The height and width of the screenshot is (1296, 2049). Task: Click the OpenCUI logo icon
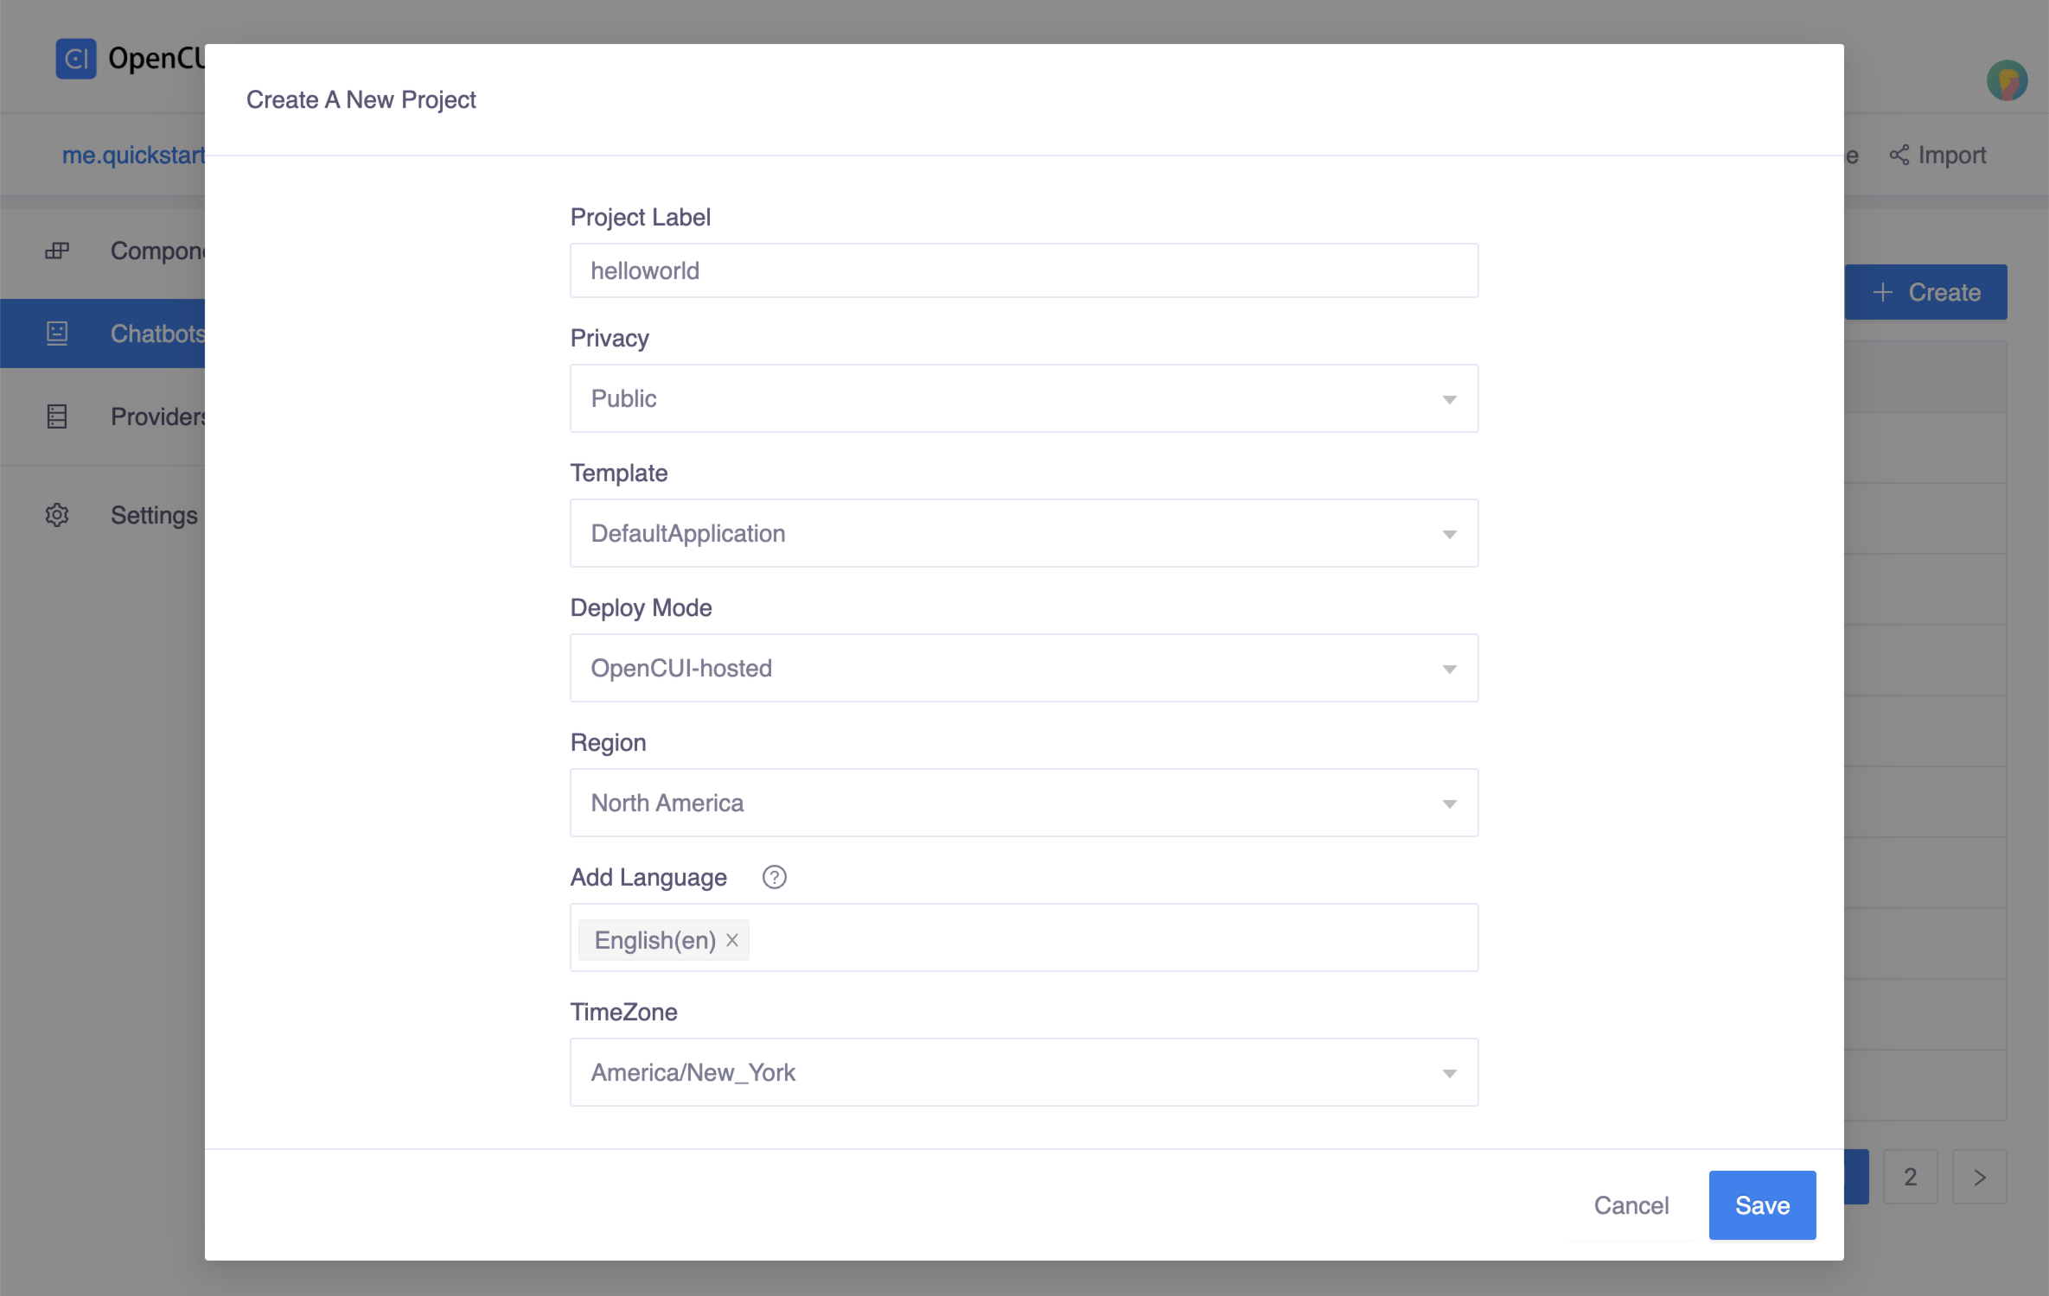coord(74,55)
